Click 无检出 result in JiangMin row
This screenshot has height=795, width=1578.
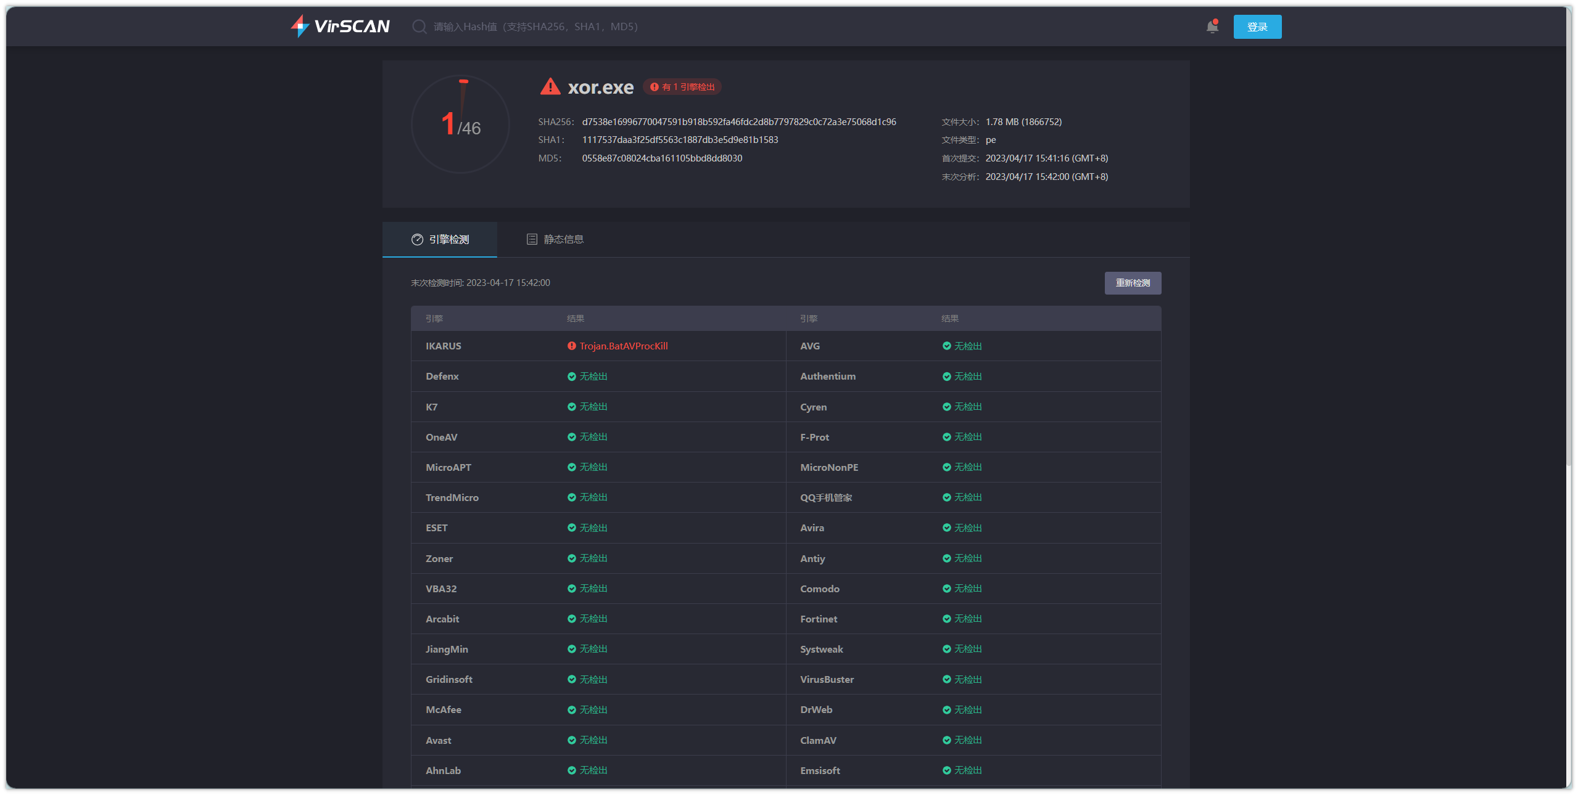(593, 649)
